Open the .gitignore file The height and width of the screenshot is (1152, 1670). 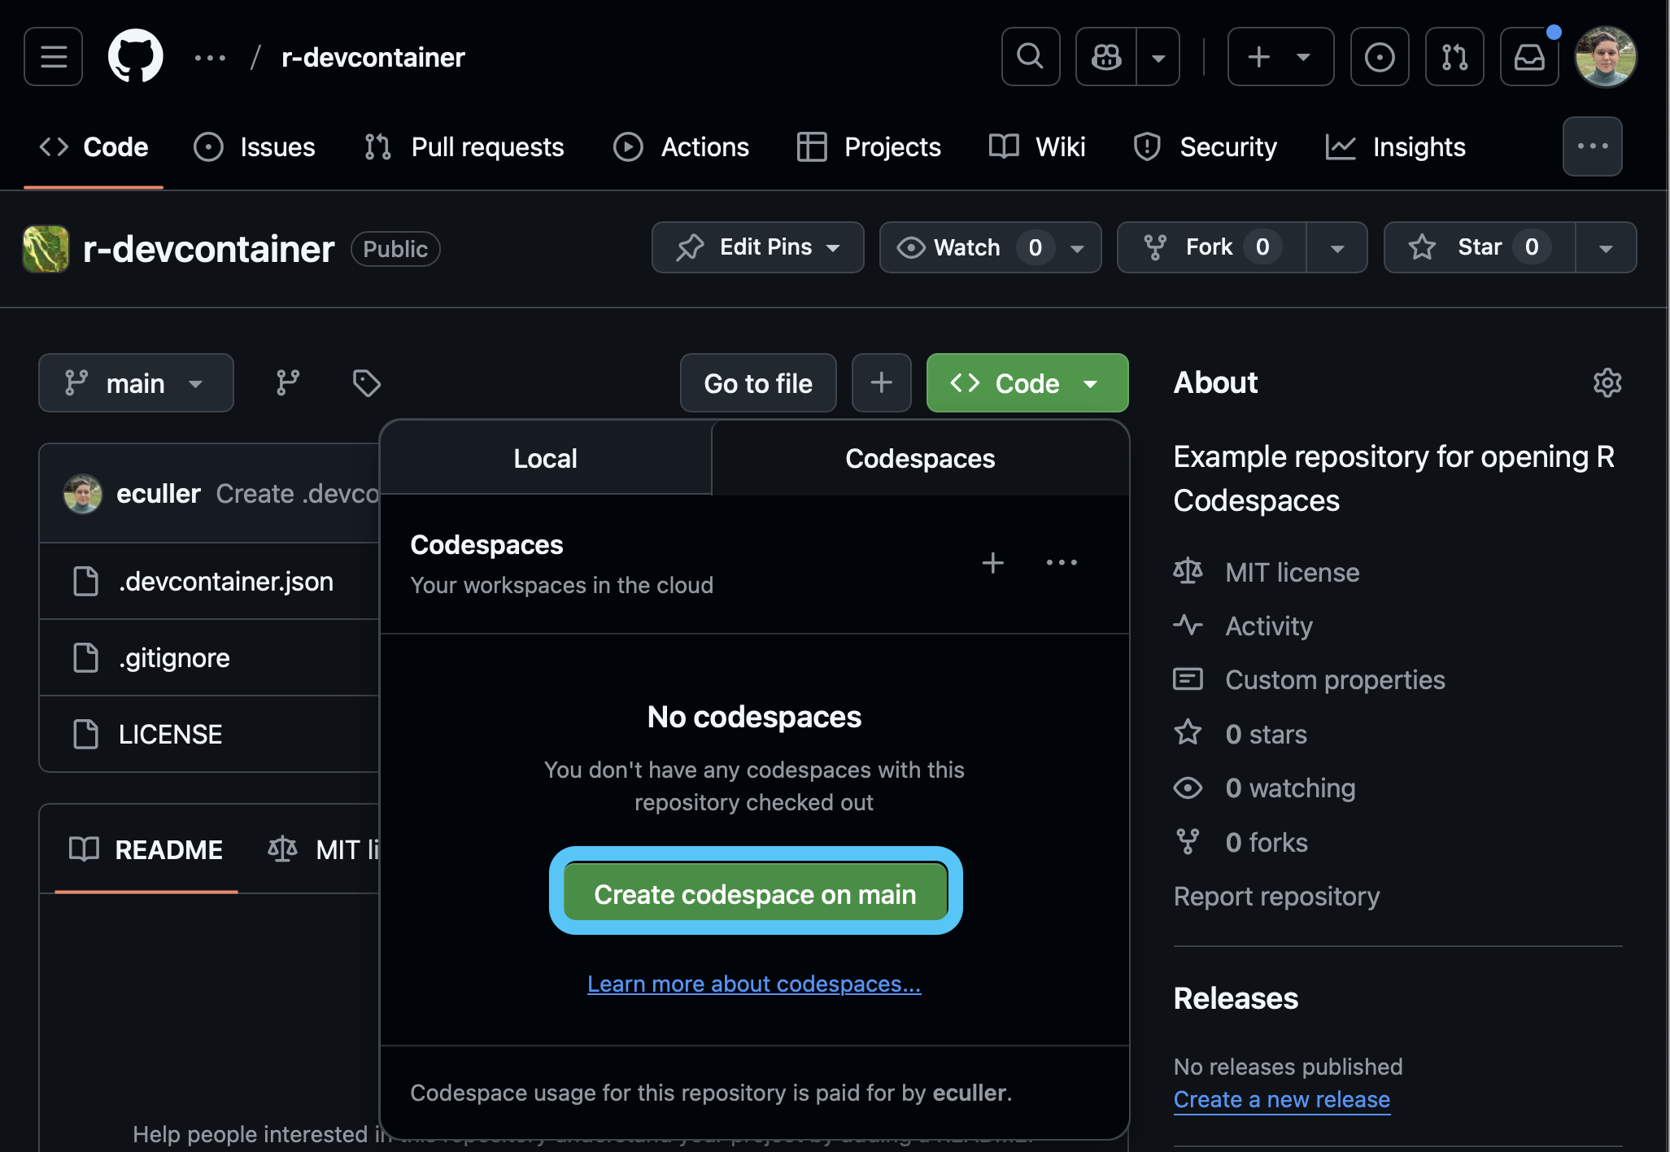[174, 658]
